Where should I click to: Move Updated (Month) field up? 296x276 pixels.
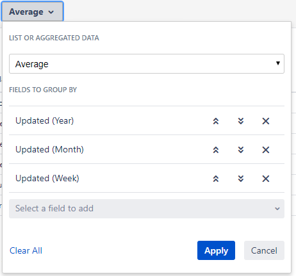pos(216,150)
